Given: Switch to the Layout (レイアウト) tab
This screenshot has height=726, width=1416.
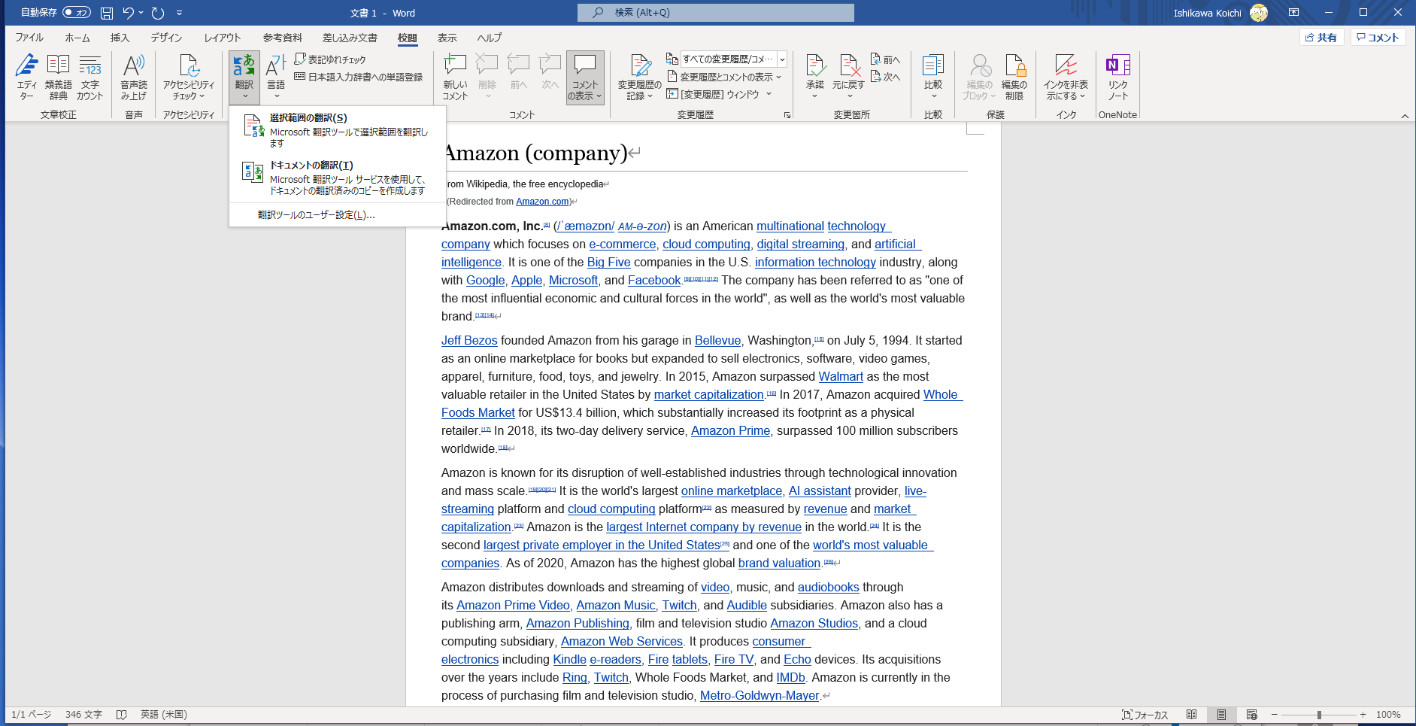Looking at the screenshot, I should 222,38.
